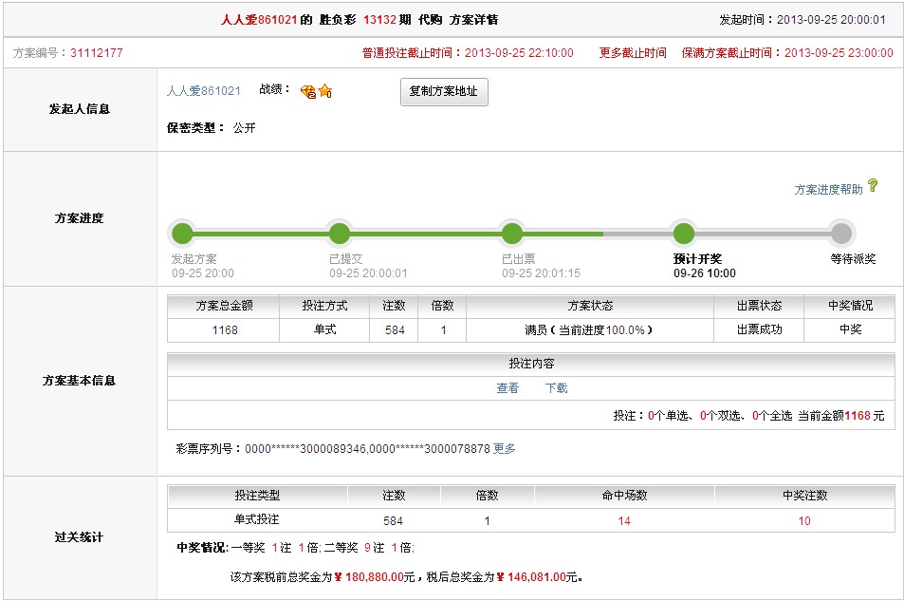Open 更多截止时间 in the deadline bar
This screenshot has width=904, height=601.
tap(633, 53)
